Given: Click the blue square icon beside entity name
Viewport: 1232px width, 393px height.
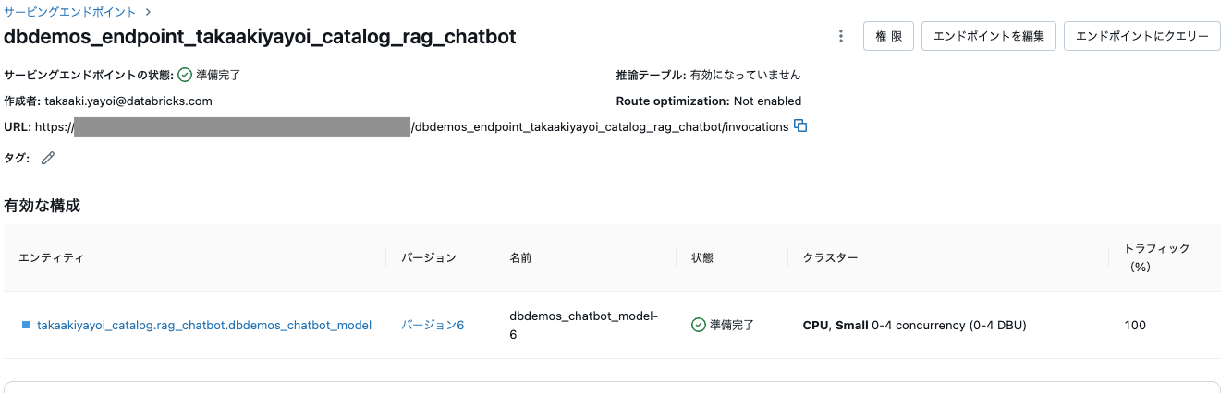Looking at the screenshot, I should (x=26, y=325).
